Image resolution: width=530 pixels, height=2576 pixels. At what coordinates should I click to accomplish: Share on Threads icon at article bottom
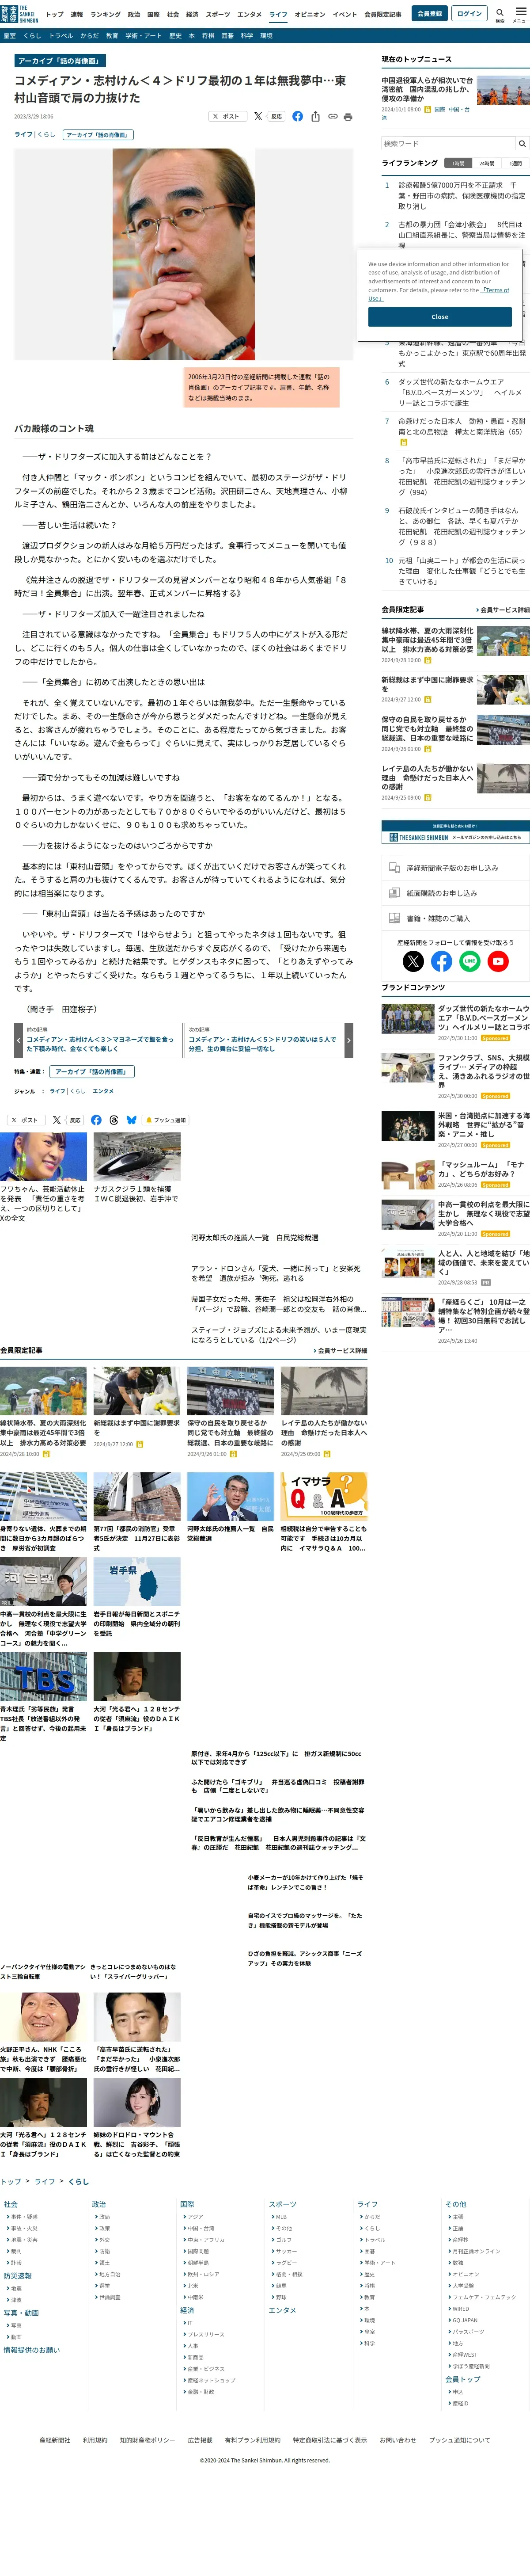pyautogui.click(x=114, y=1120)
